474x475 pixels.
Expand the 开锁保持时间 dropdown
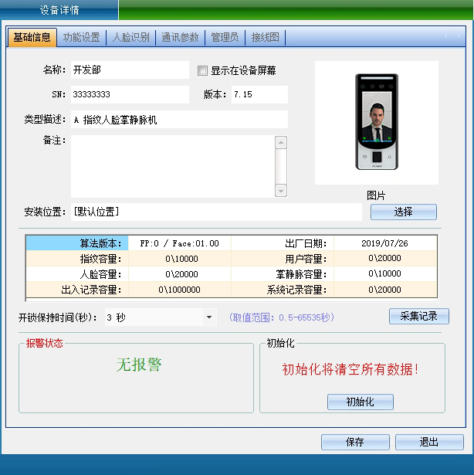click(209, 317)
